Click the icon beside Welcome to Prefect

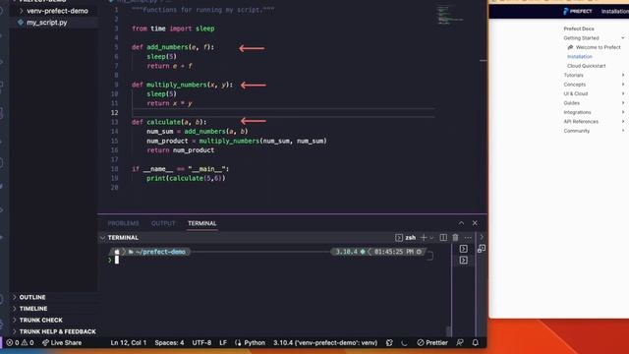point(570,47)
